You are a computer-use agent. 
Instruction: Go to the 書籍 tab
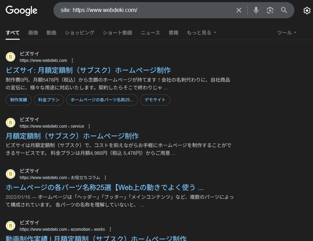[173, 33]
